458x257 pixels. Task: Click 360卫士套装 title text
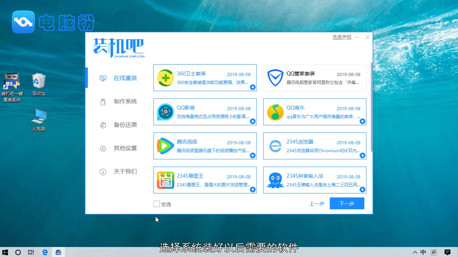[x=191, y=74]
